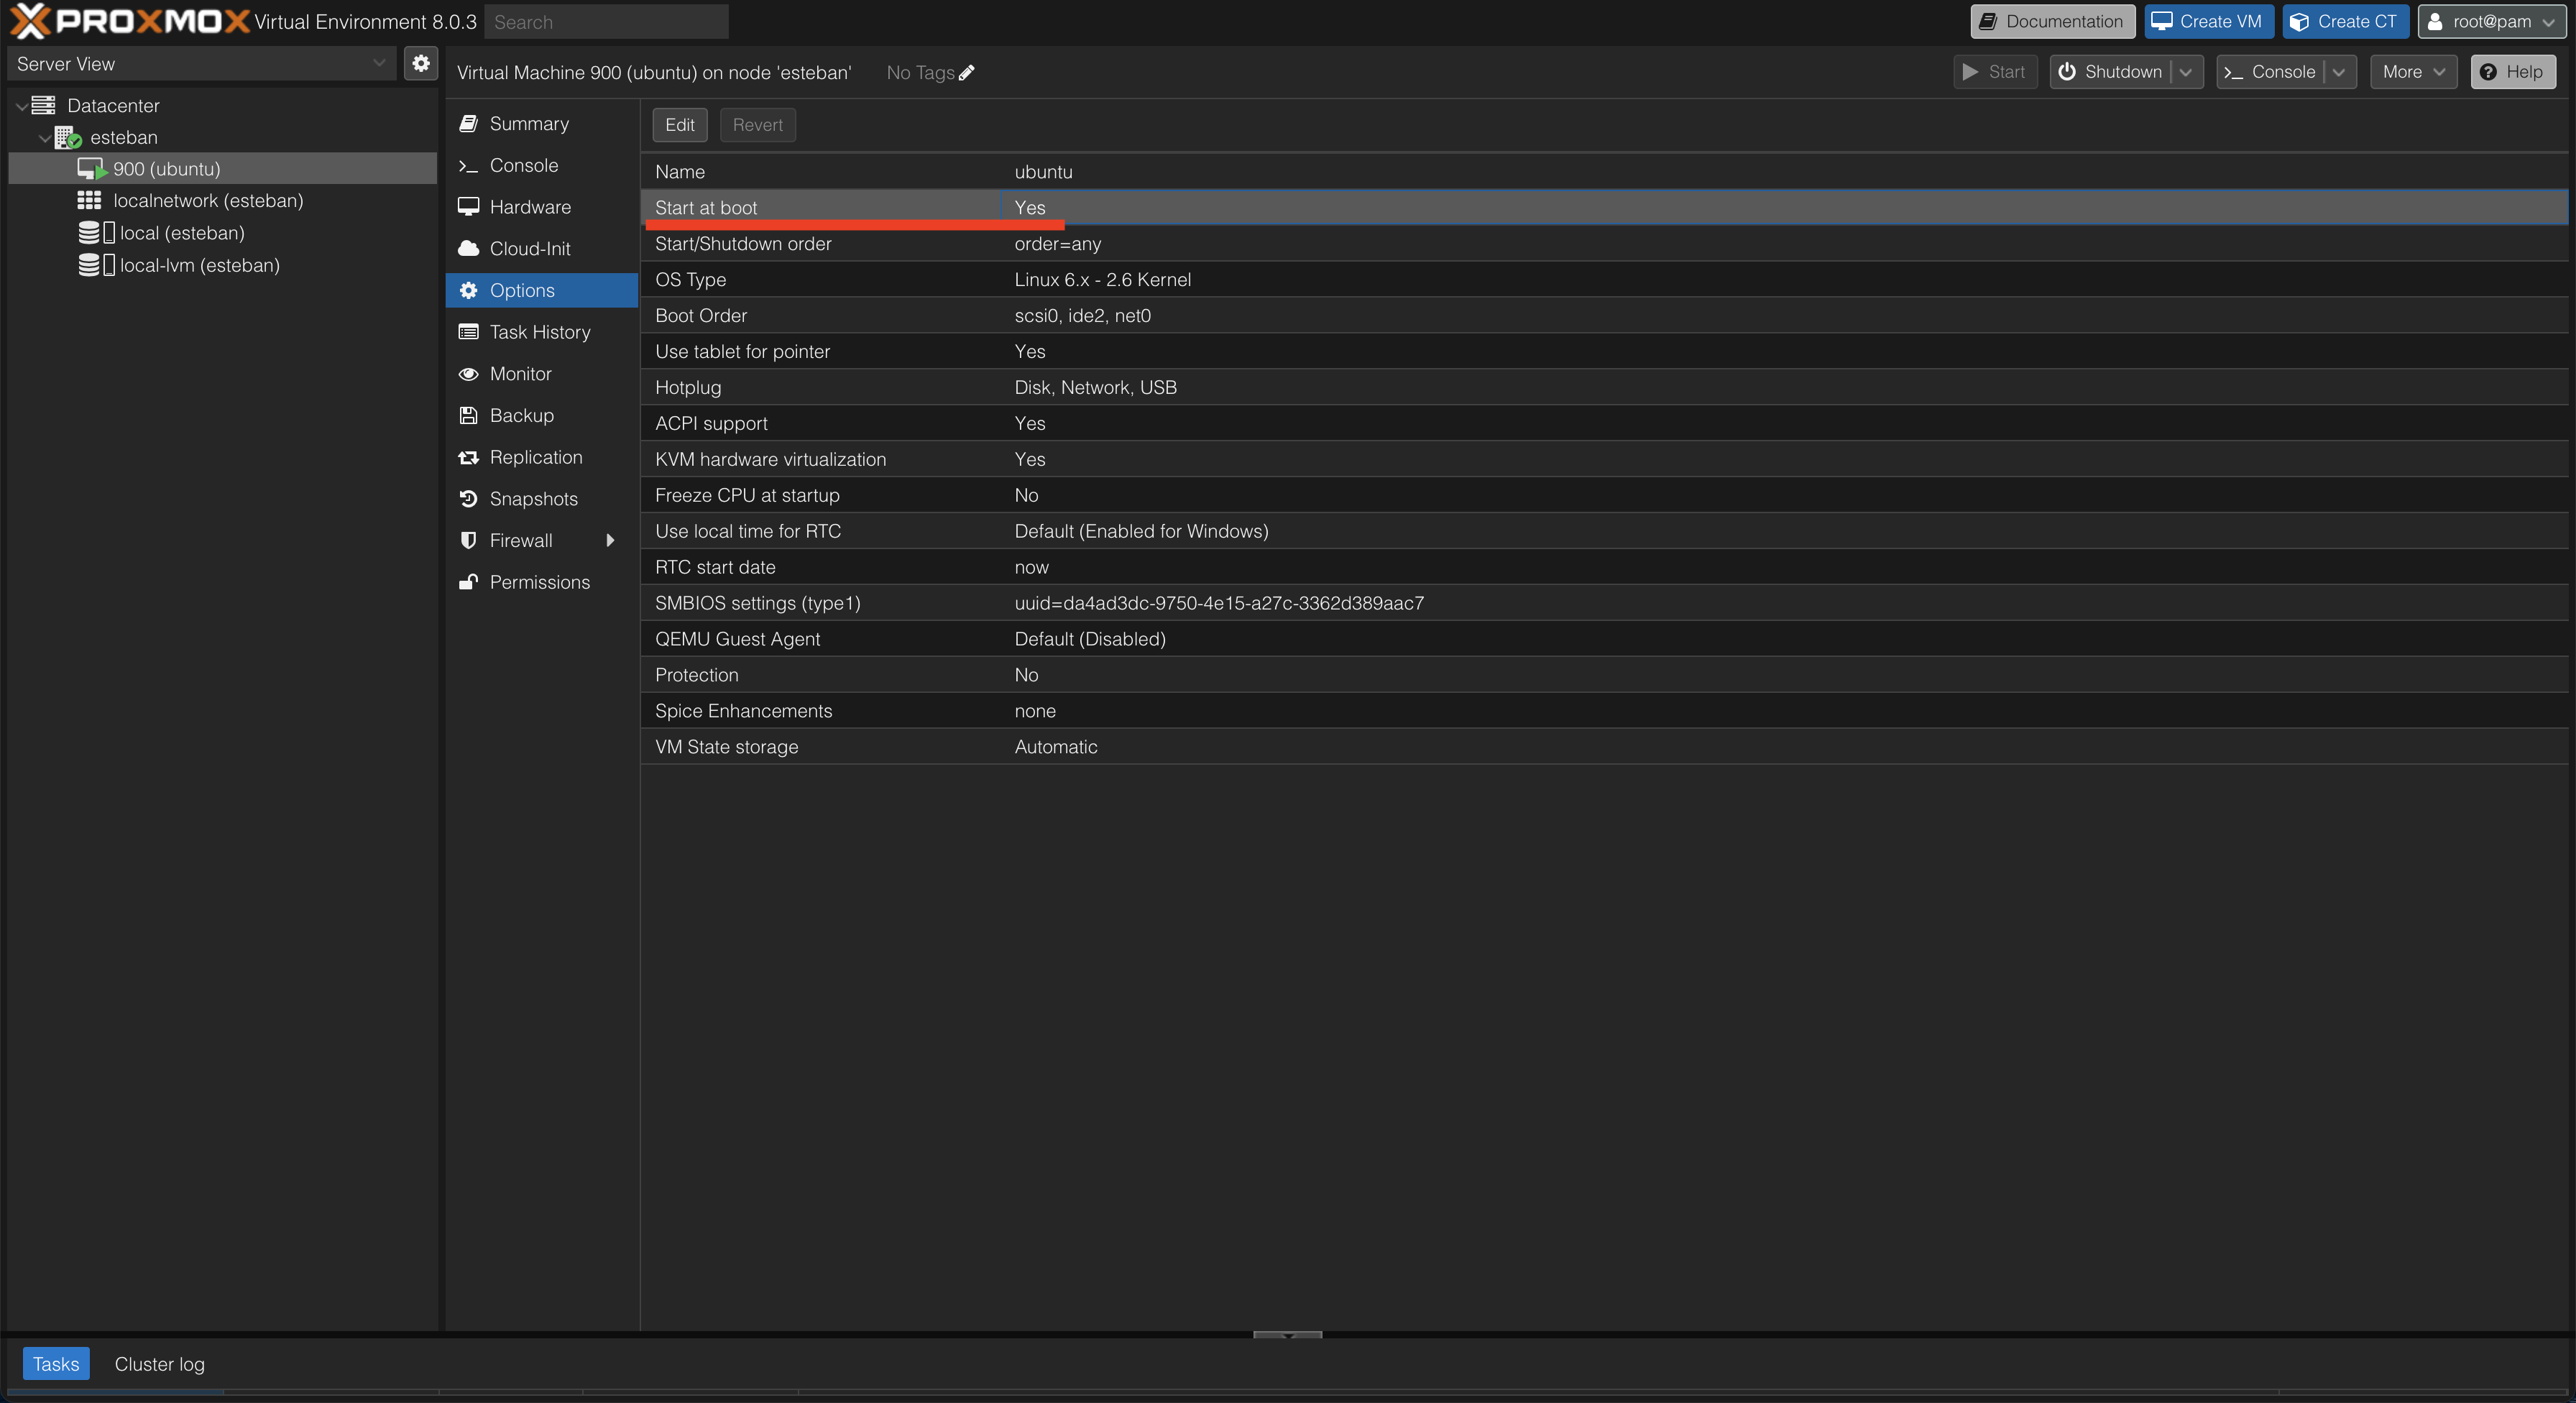
Task: Open the Shutdown dropdown arrow
Action: [x=2185, y=72]
